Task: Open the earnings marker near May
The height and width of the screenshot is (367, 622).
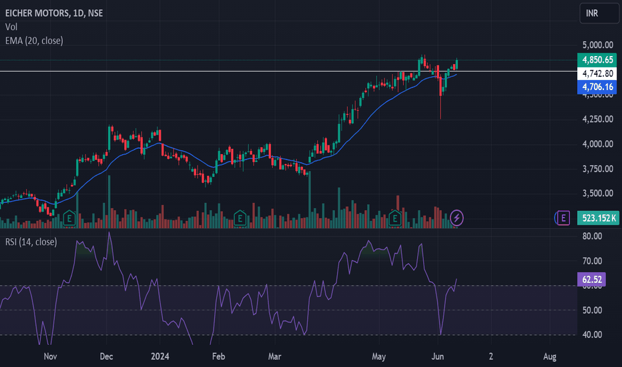Action: click(x=394, y=218)
